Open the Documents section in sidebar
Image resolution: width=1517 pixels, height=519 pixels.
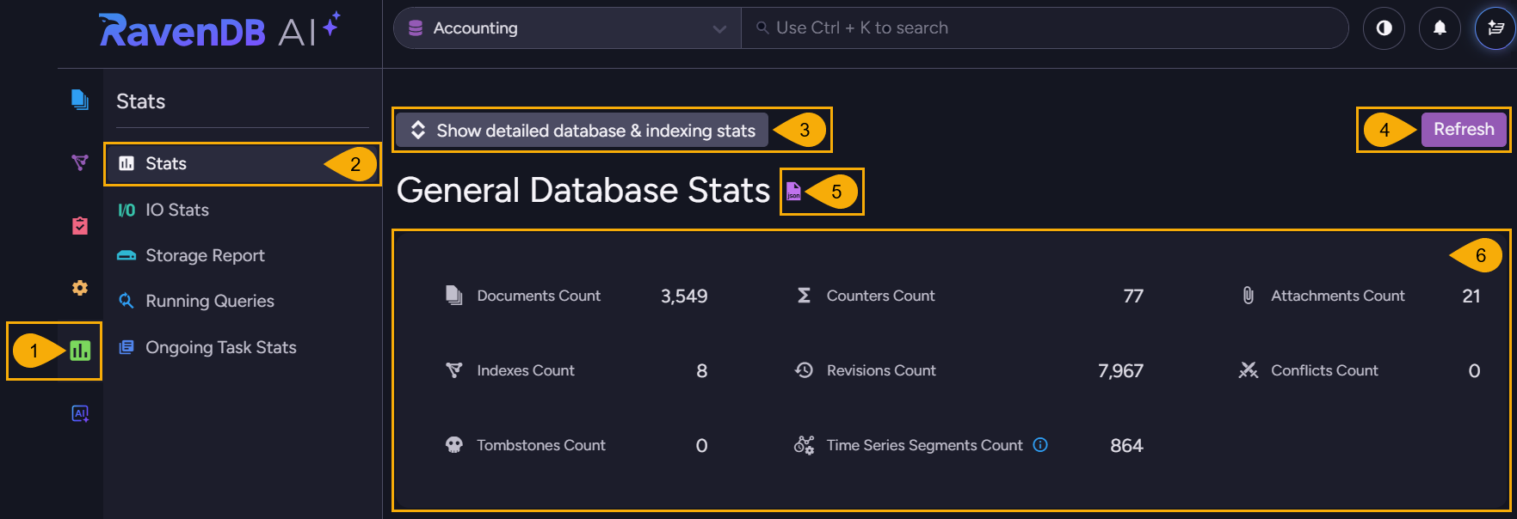point(80,101)
